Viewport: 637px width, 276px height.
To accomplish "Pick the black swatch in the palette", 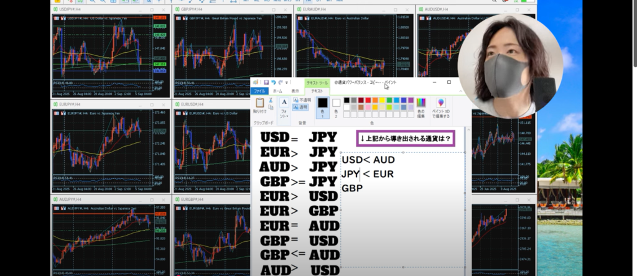I will coord(346,100).
